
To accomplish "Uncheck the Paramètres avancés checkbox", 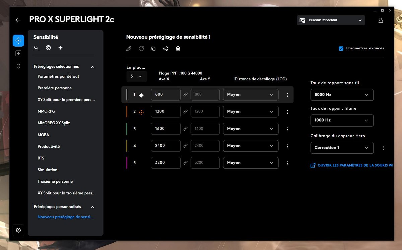I will (341, 48).
